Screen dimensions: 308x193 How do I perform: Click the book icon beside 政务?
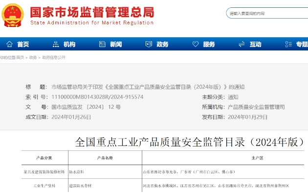[x=149, y=44]
